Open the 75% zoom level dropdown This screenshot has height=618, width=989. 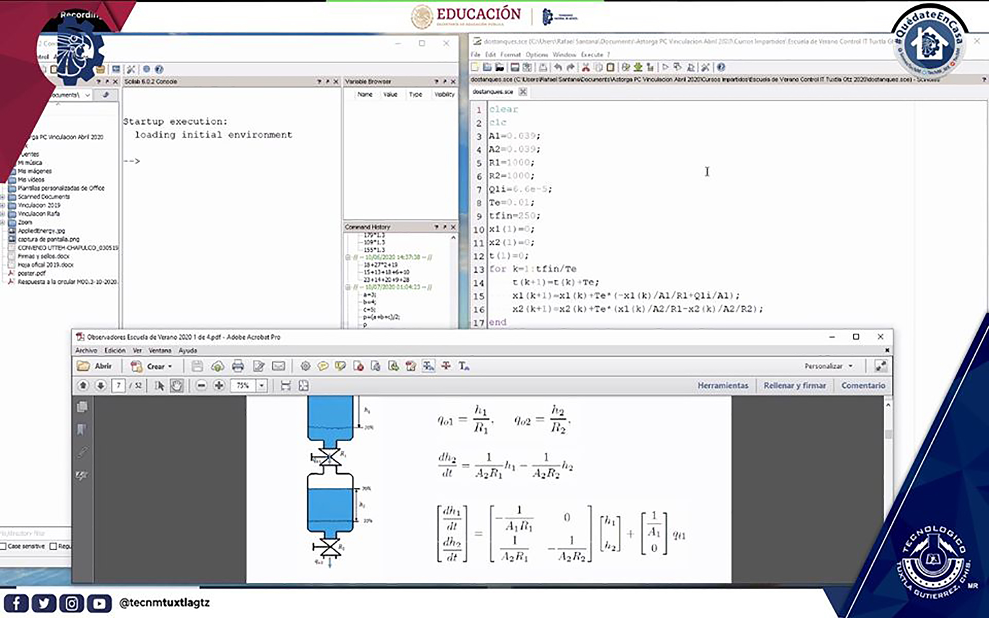coord(261,386)
